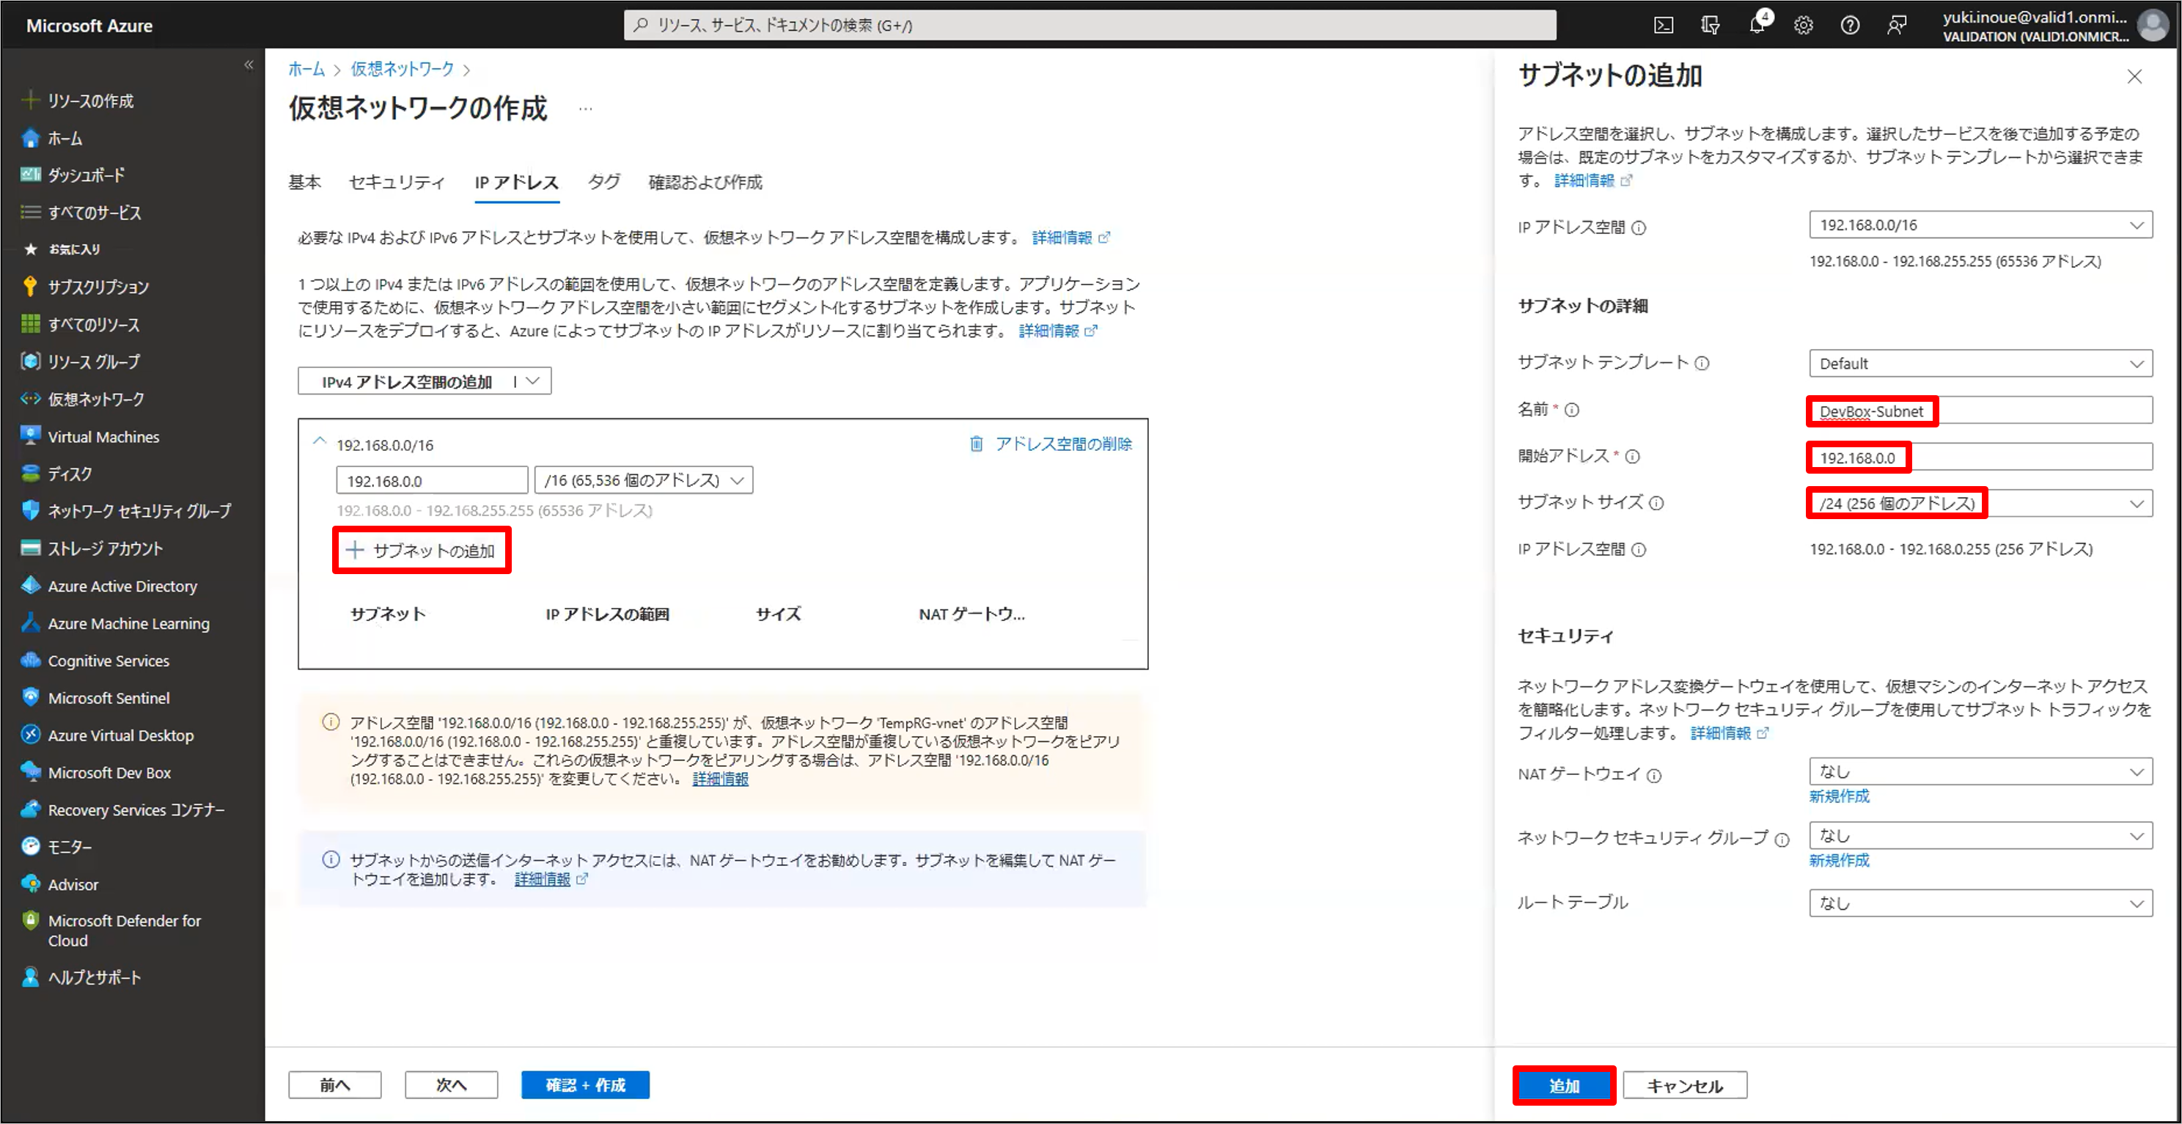Open Advisor in sidebar
This screenshot has width=2182, height=1124.
(73, 884)
